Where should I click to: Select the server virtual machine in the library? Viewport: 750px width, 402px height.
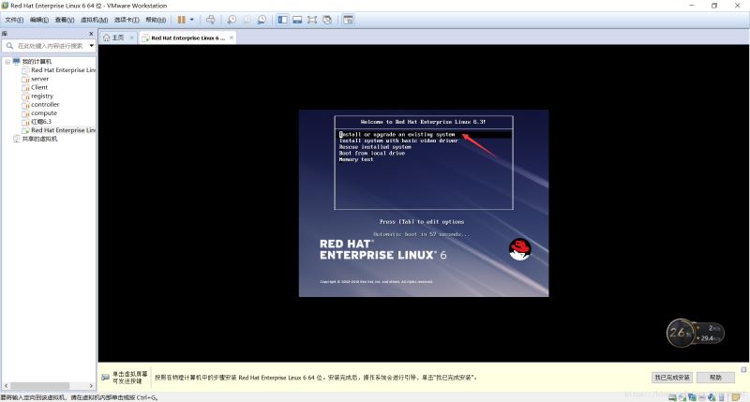(x=39, y=79)
